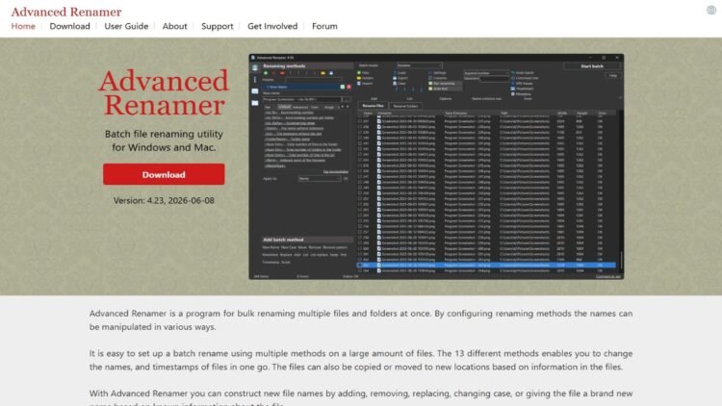Open the Forum link

point(324,26)
